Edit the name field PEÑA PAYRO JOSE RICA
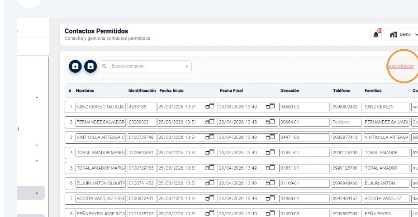 (100, 213)
